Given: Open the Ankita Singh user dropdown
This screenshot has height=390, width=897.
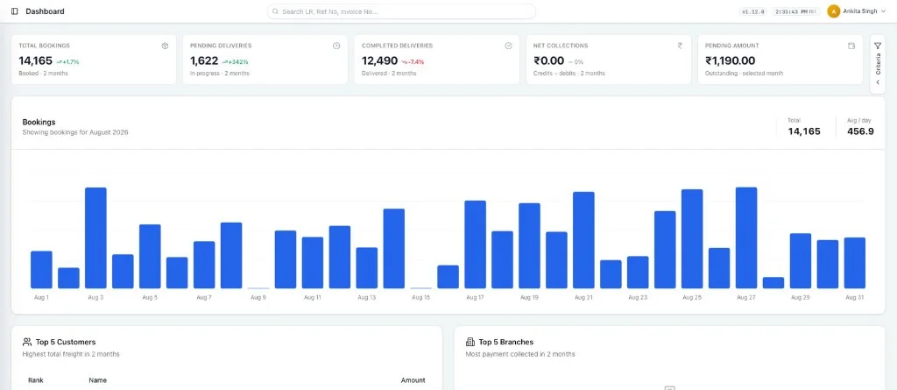Looking at the screenshot, I should pos(858,11).
